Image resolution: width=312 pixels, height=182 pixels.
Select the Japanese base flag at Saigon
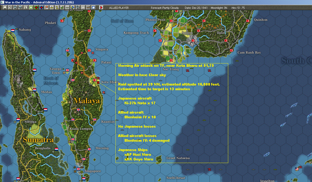point(193,41)
